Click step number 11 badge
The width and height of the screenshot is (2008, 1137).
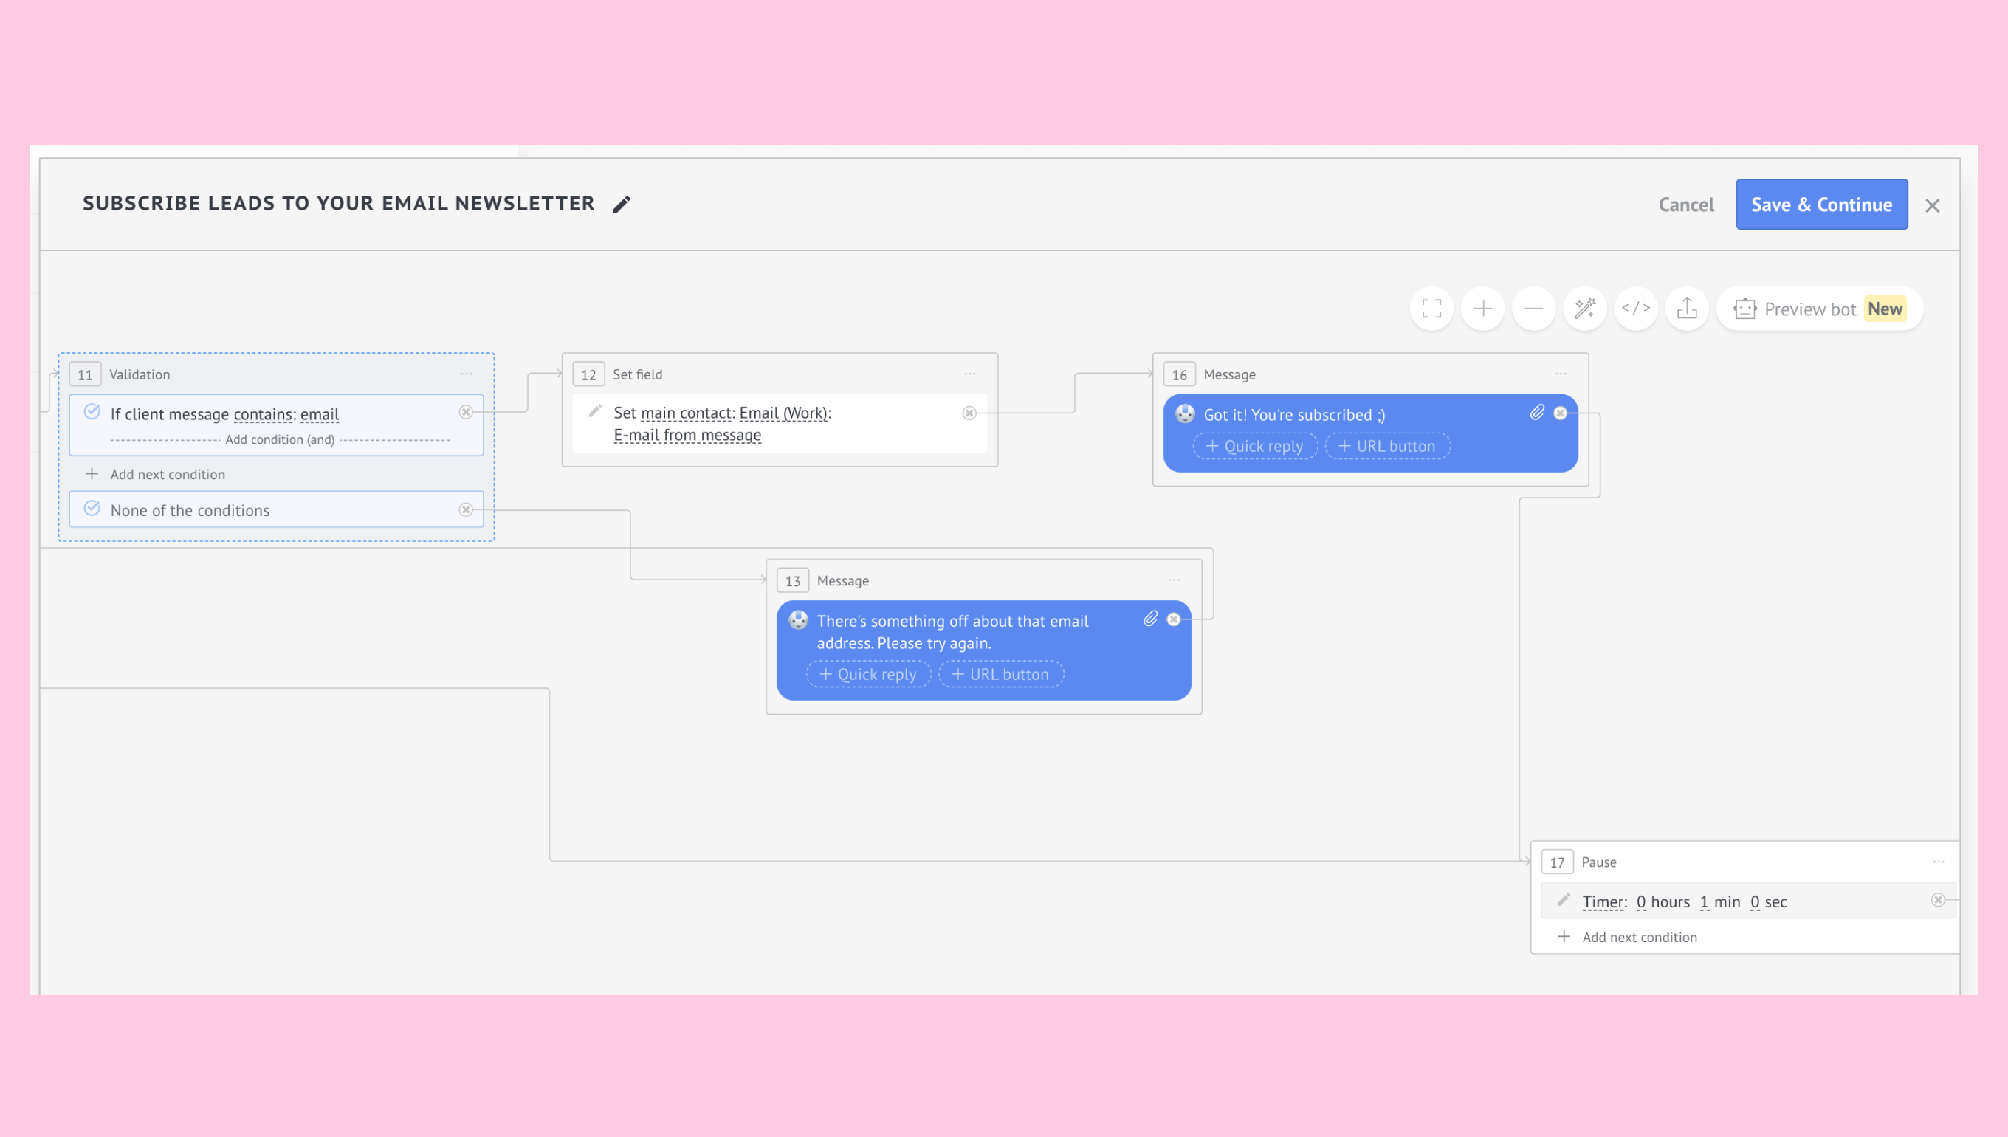coord(85,375)
